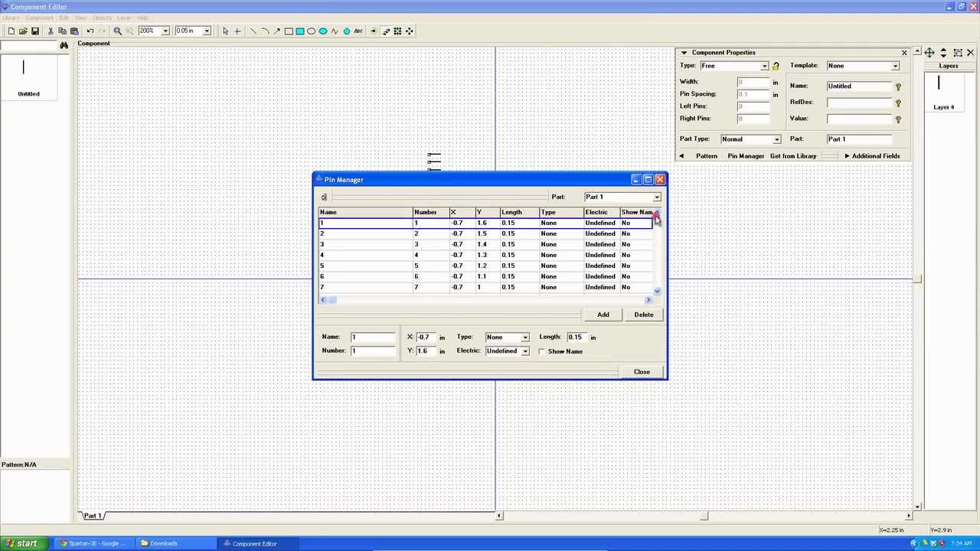Toggle the Type lock icon
This screenshot has height=551, width=980.
(776, 66)
